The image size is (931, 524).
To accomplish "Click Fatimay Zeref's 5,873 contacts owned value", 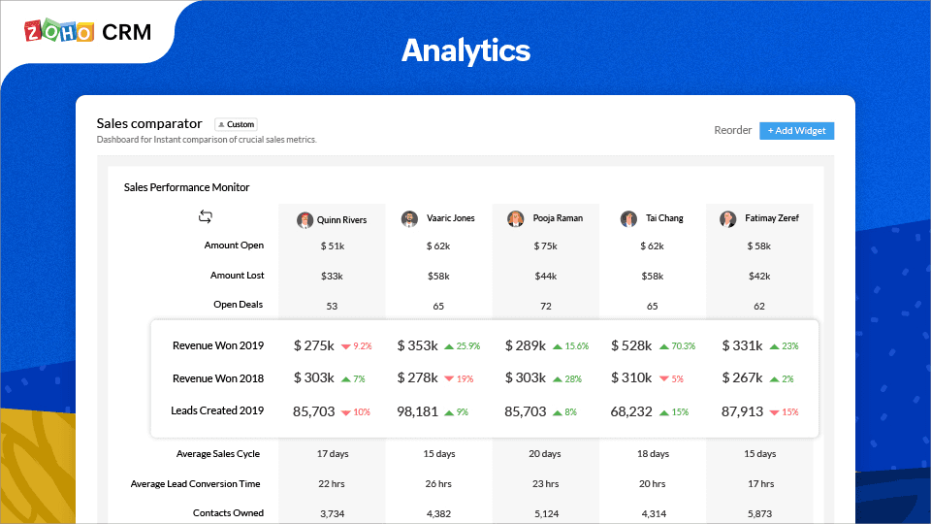I will [x=759, y=513].
